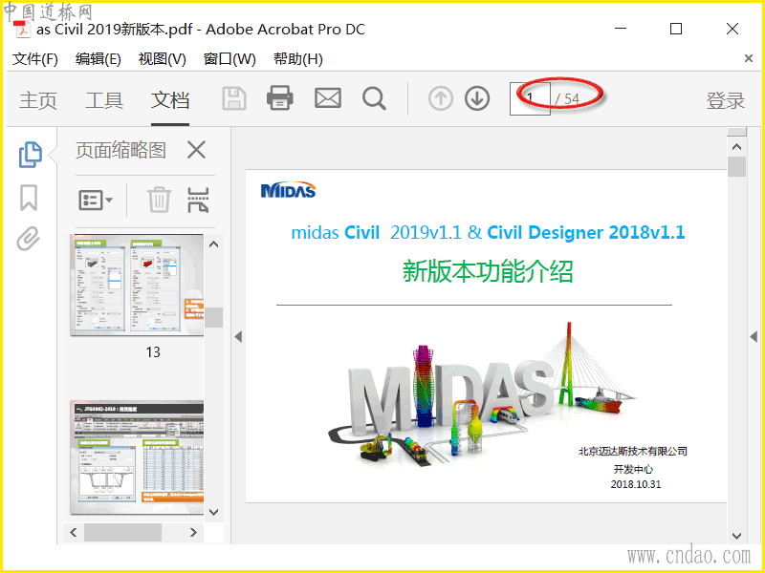Screen dimensions: 765x573
Task: Close the page thumbnails panel
Action: tap(196, 150)
